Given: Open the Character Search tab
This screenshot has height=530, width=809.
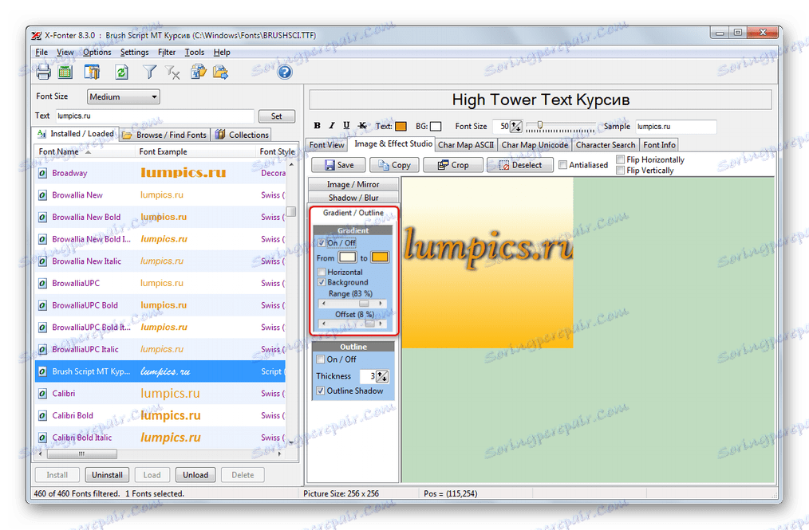Looking at the screenshot, I should [x=606, y=145].
